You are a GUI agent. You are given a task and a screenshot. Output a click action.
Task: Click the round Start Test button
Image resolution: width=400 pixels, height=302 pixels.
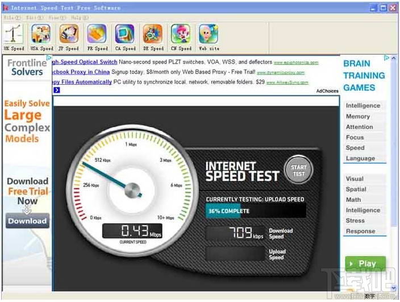click(298, 170)
